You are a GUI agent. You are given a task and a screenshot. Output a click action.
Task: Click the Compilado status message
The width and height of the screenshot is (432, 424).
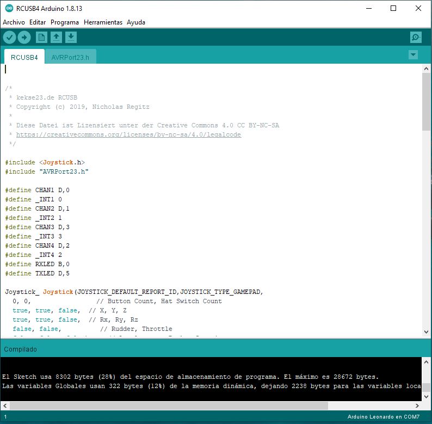(x=20, y=349)
